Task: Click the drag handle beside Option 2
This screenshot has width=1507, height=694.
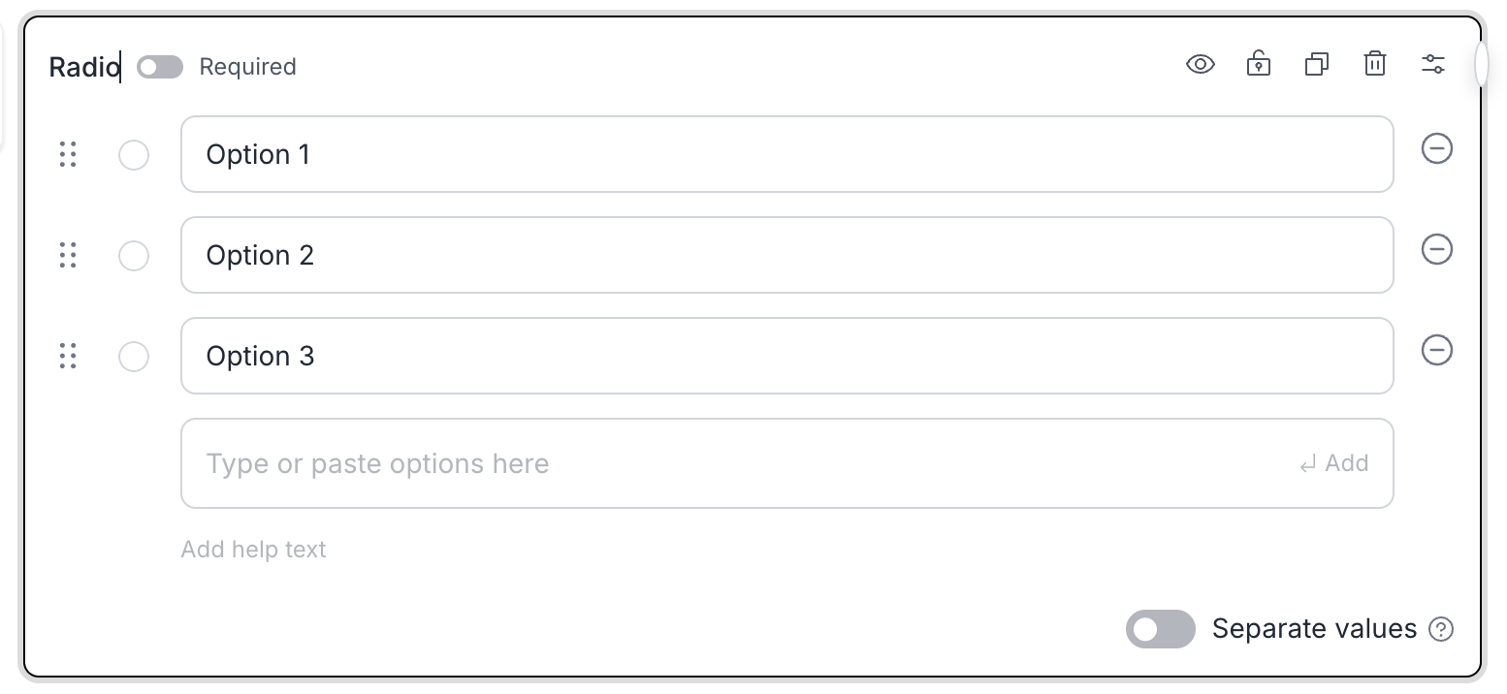Action: (x=68, y=255)
